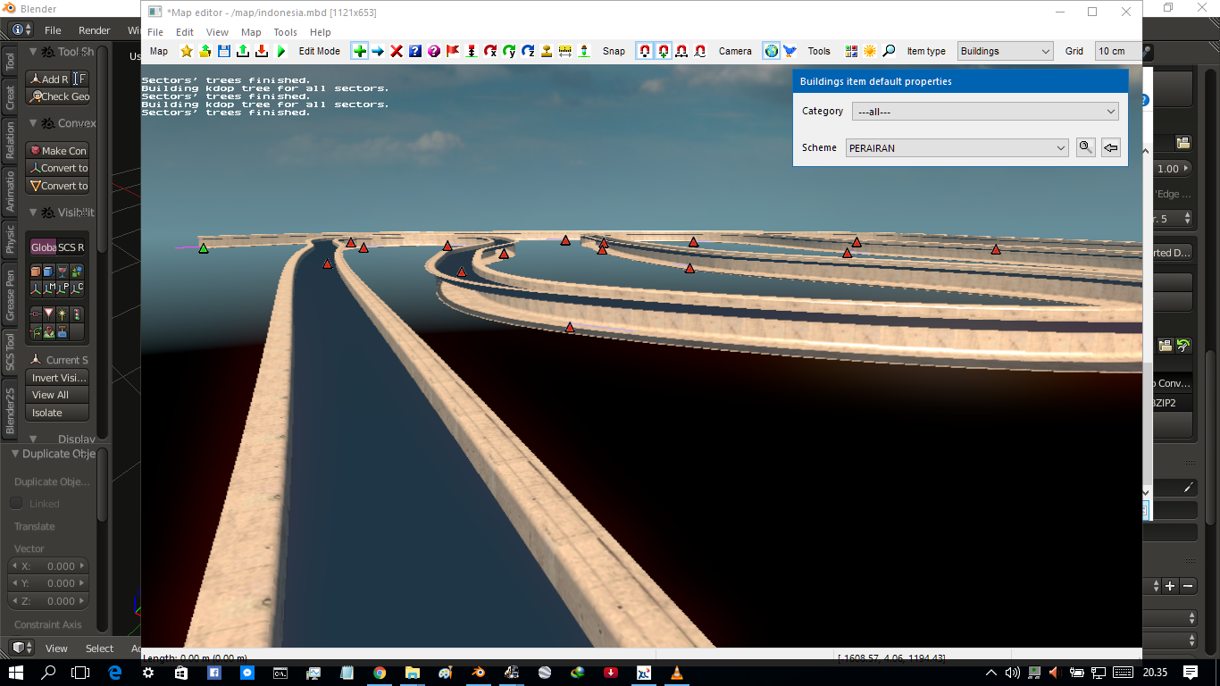Select the New item tool (green plus)
The width and height of the screenshot is (1220, 686).
[359, 51]
